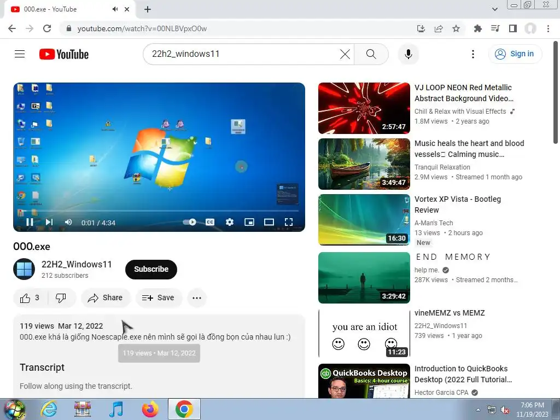The image size is (560, 420).
Task: Open the taskbar clock 7:06 PM
Action: point(532,410)
